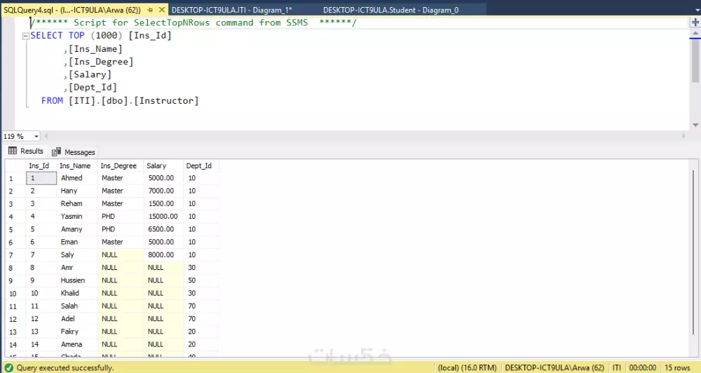This screenshot has width=701, height=373.
Task: Open the 119 % zoom dropdown
Action: [36, 136]
